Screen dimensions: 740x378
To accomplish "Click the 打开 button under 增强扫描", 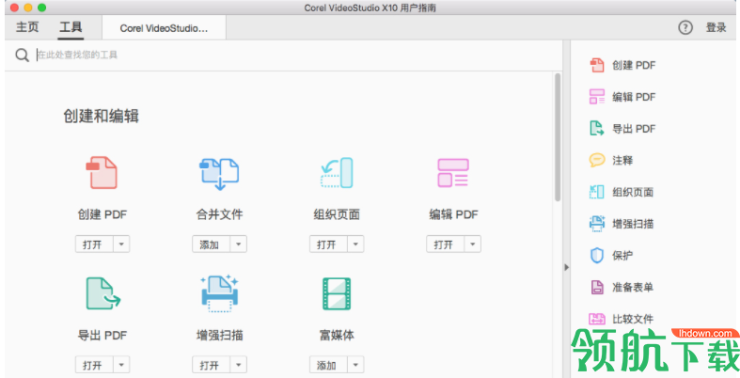I will click(x=212, y=365).
